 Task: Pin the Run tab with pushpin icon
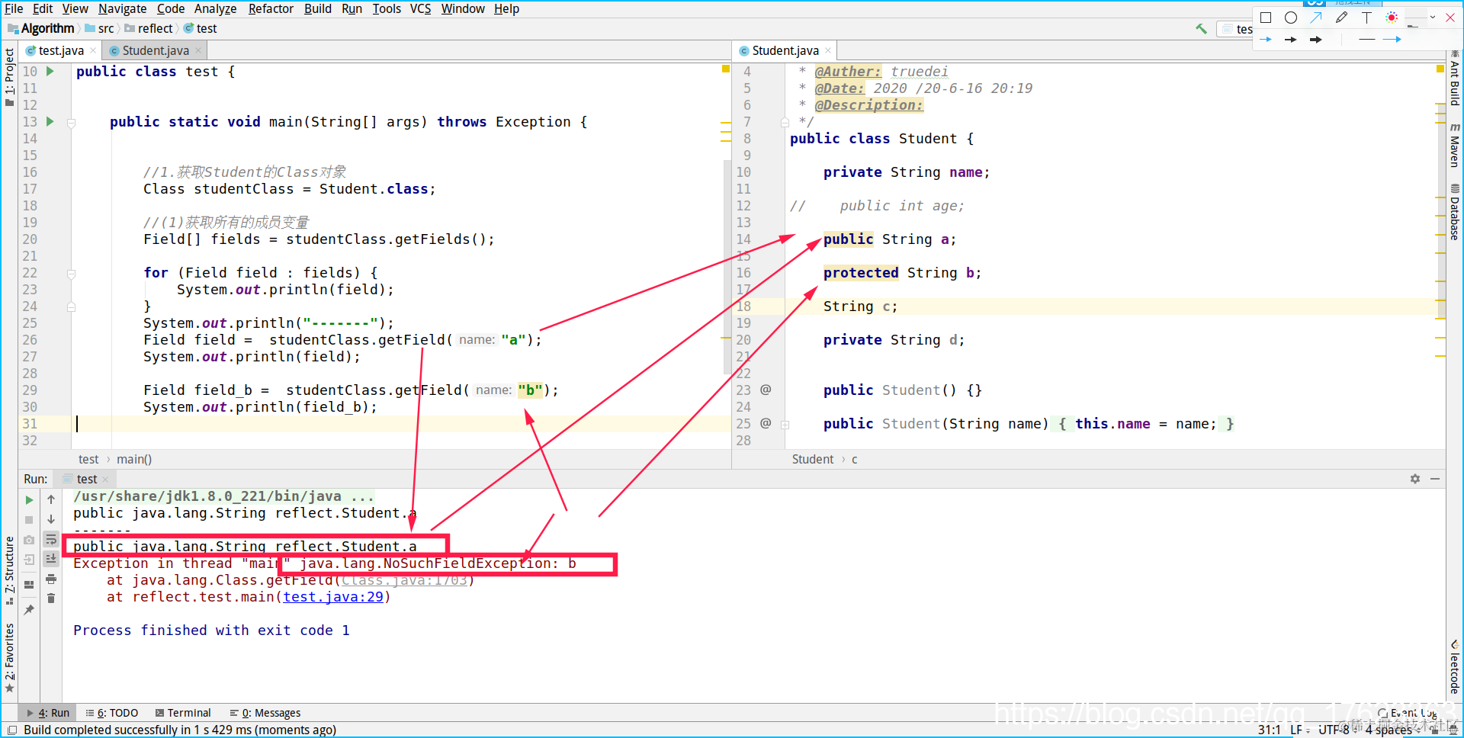(x=29, y=609)
